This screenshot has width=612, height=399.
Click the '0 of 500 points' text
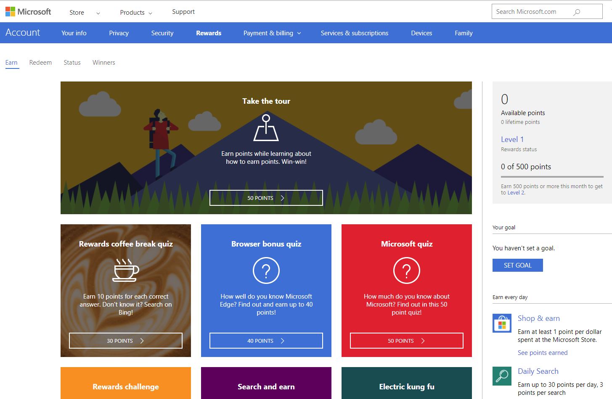point(526,167)
